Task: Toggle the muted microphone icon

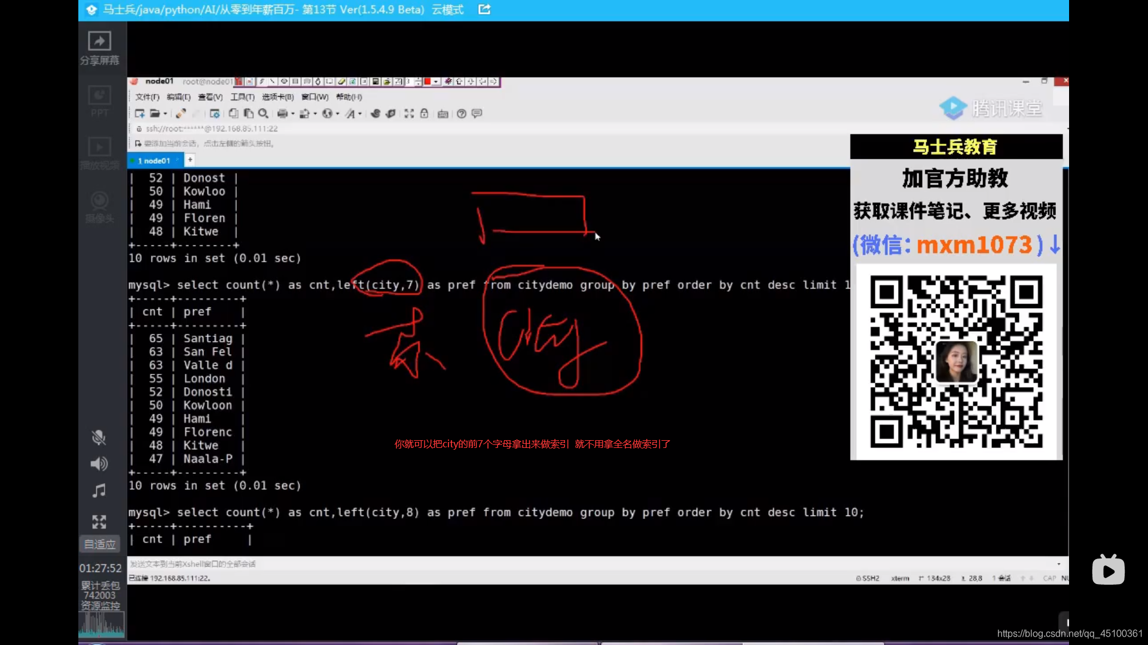Action: point(99,438)
